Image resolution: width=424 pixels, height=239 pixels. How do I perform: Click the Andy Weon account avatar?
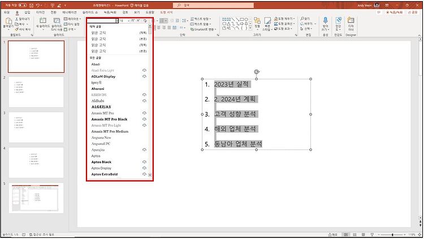click(x=377, y=5)
